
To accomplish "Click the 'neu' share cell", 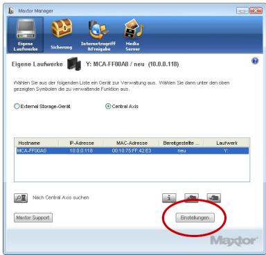I will click(x=181, y=151).
